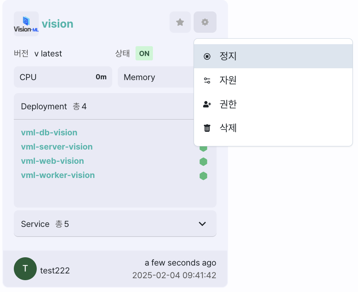Click the vision app title

(58, 24)
